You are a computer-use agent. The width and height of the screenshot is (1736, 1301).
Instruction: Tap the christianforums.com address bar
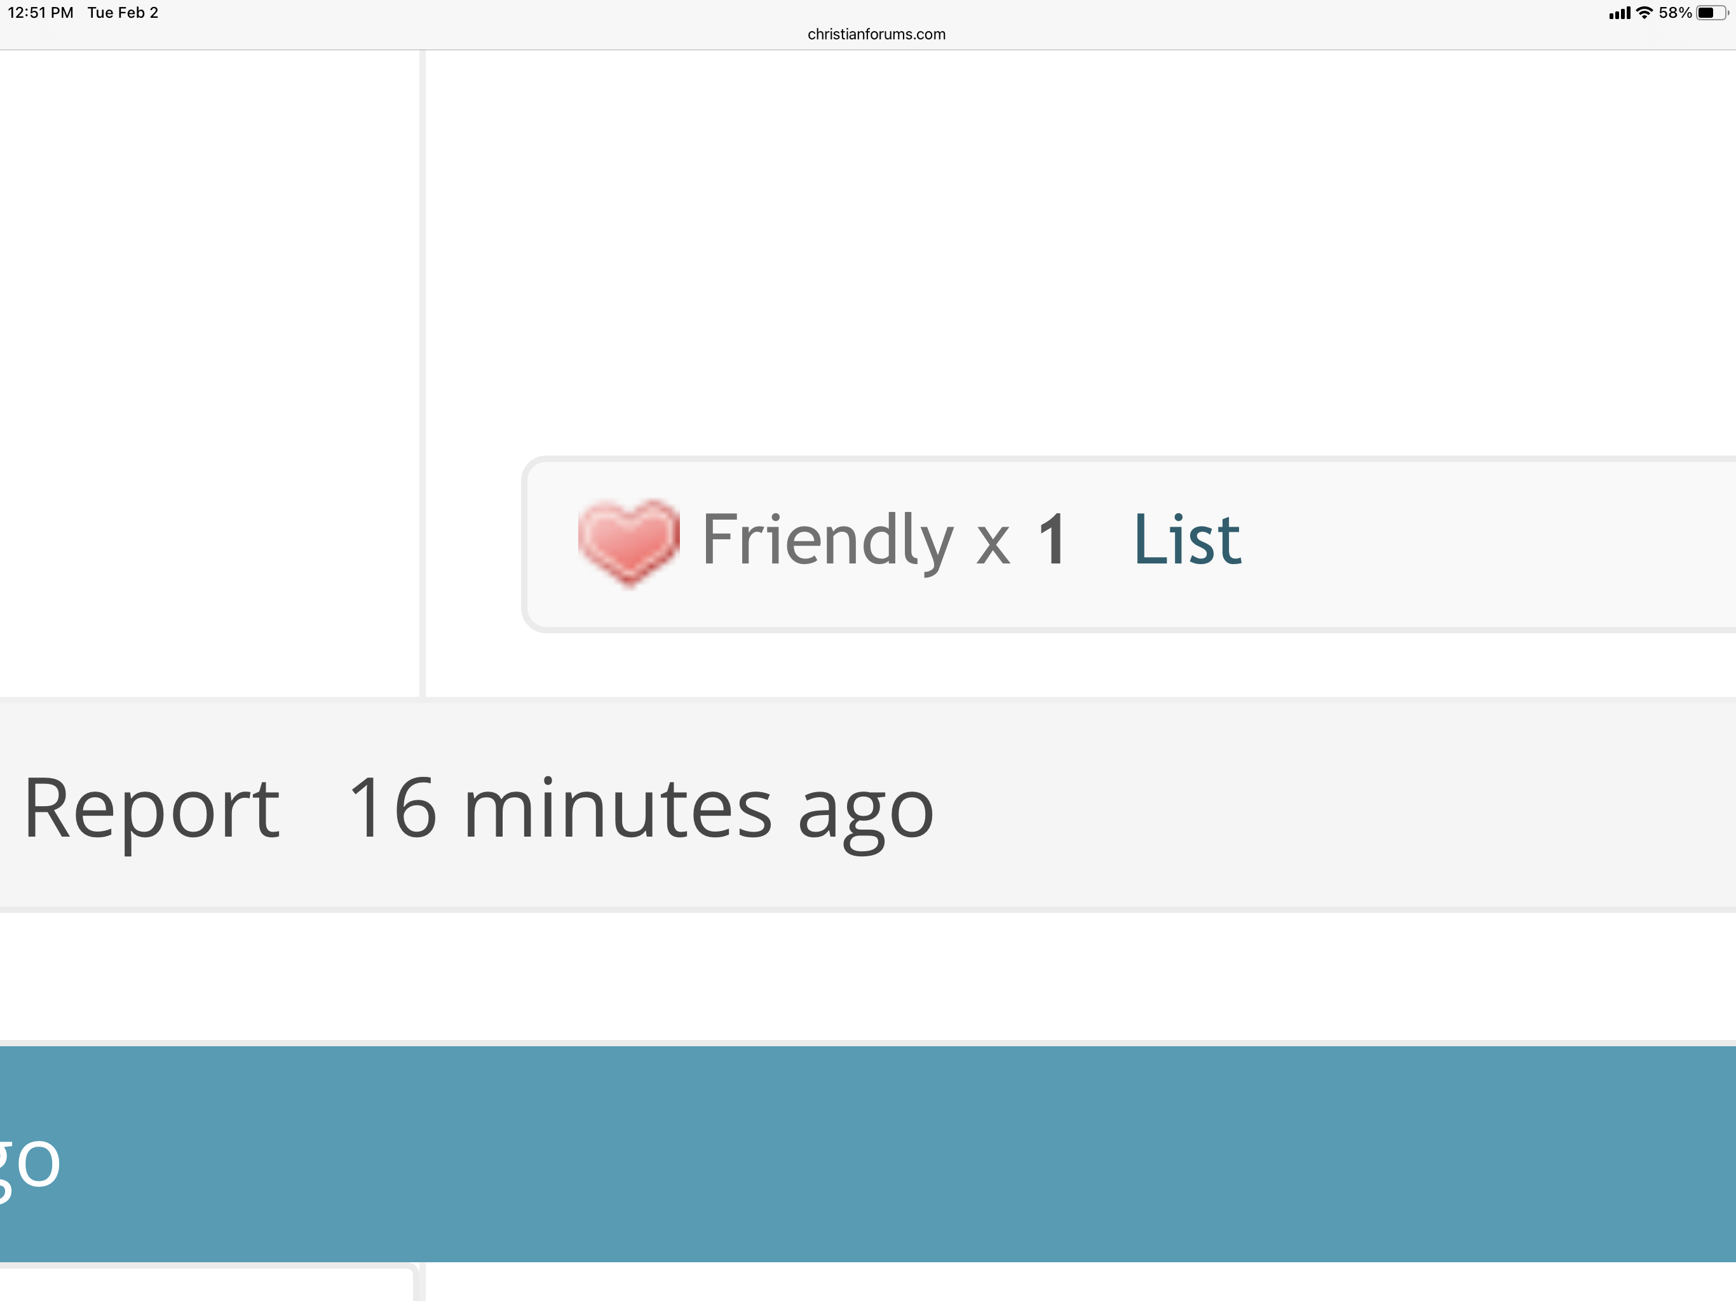coord(876,34)
